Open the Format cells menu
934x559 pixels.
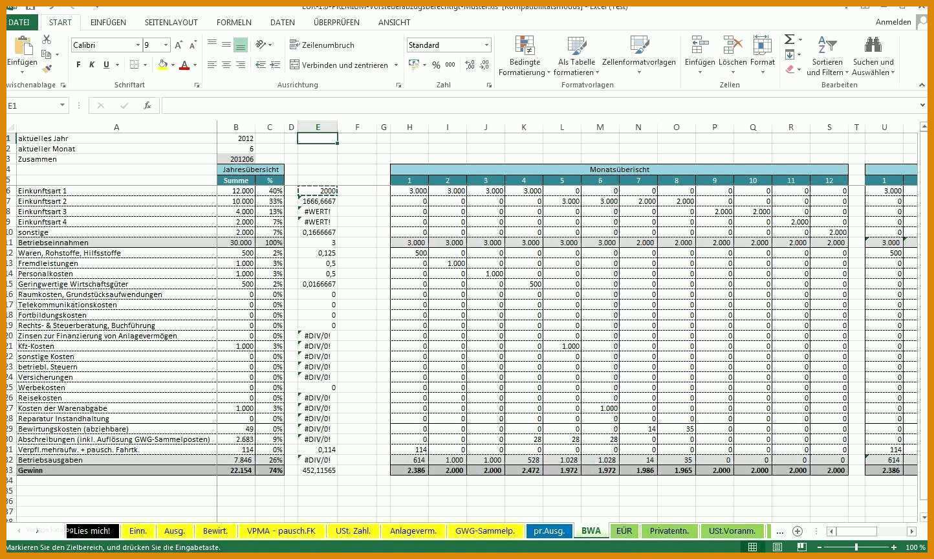tap(763, 56)
